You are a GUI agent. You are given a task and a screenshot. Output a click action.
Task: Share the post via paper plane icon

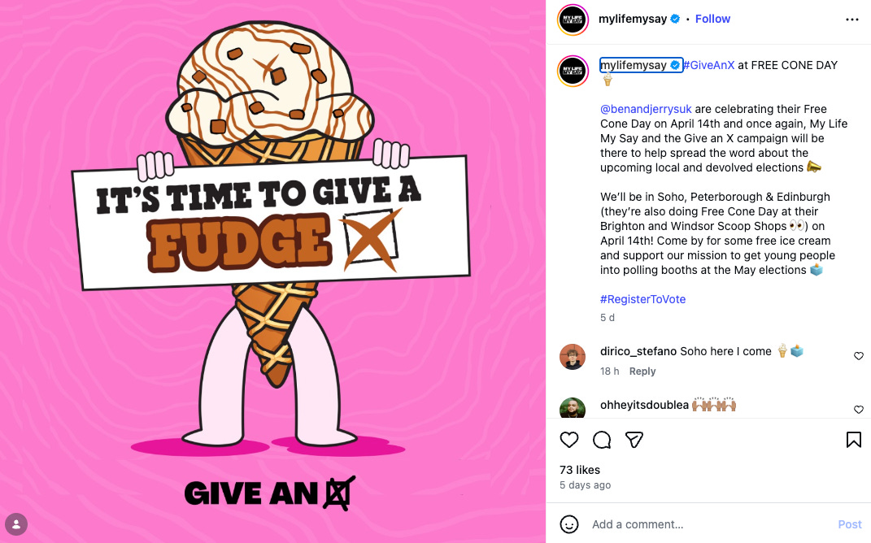coord(634,440)
